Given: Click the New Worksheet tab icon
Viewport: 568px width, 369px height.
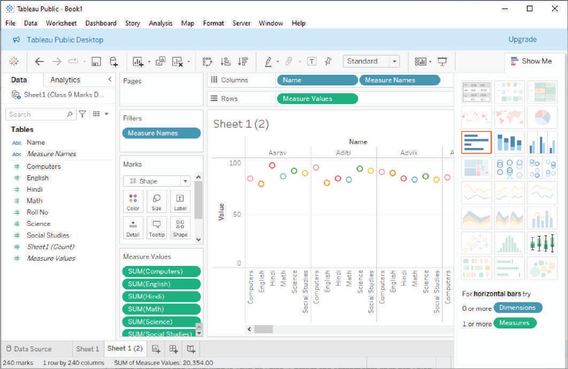Looking at the screenshot, I should (156, 349).
